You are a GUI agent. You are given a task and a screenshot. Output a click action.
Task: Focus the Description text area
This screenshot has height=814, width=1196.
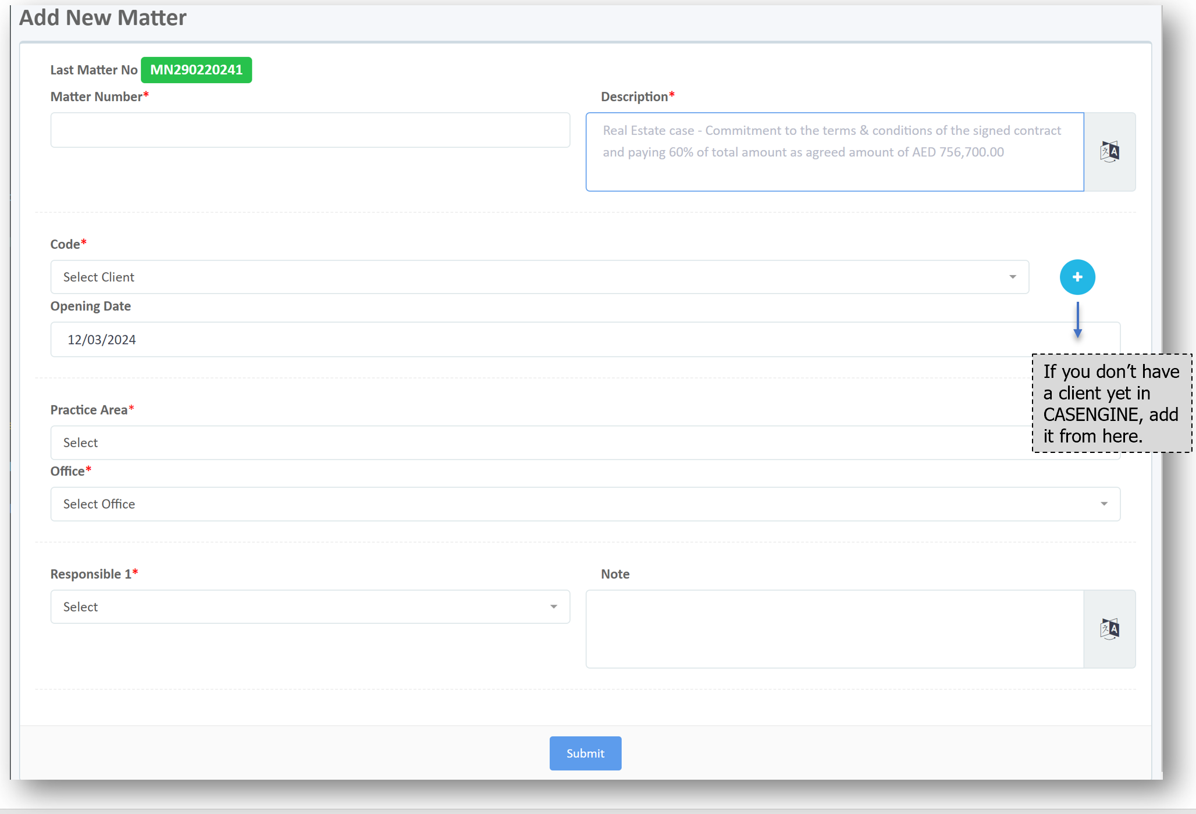834,152
